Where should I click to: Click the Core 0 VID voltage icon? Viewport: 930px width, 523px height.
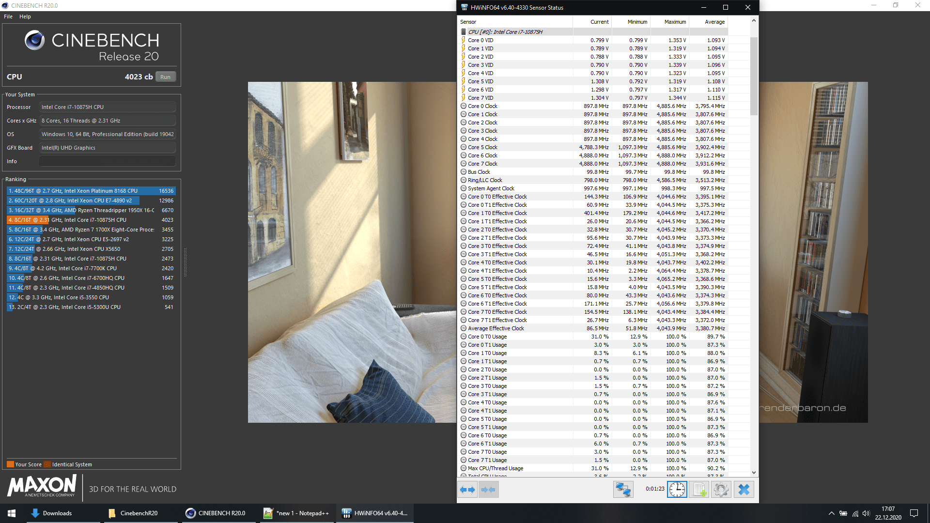pyautogui.click(x=463, y=40)
